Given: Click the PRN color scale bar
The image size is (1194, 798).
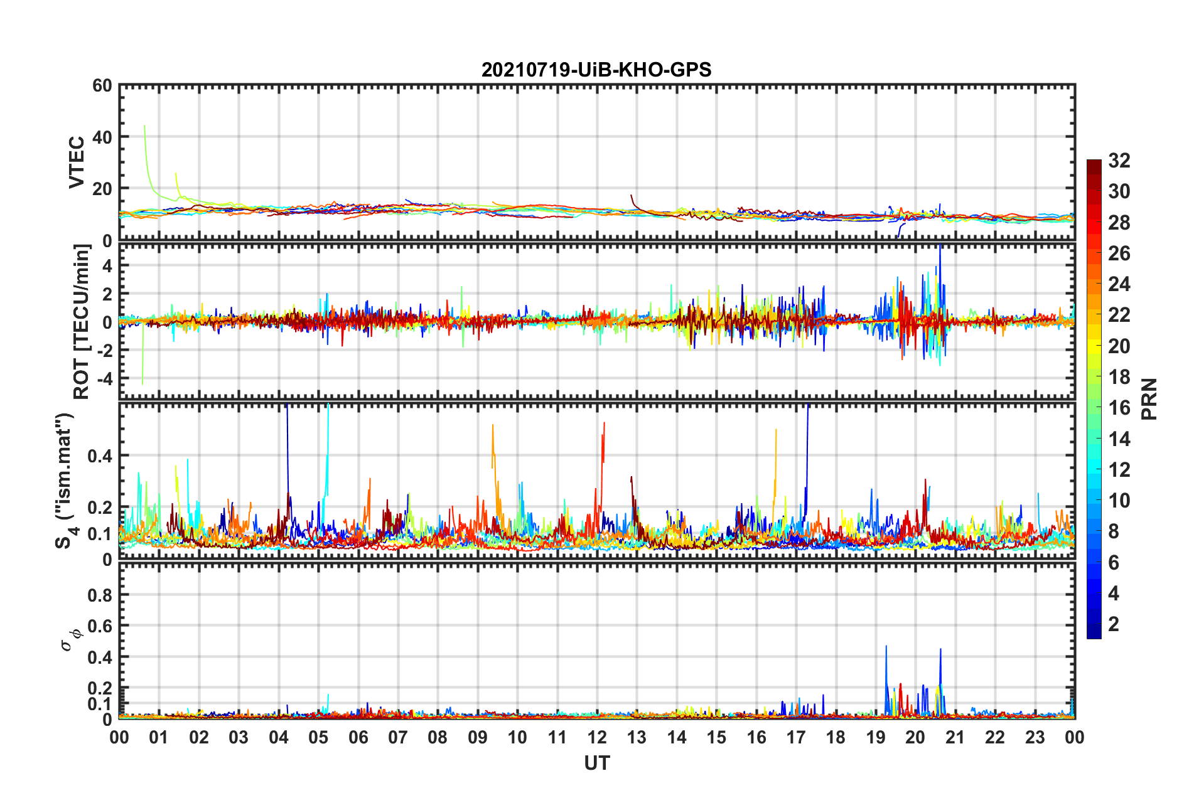Looking at the screenshot, I should [1094, 399].
